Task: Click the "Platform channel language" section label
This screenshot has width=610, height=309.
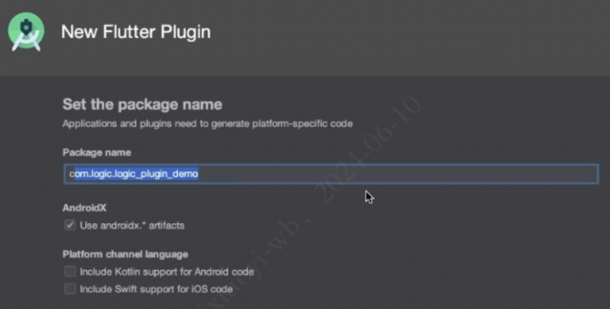Action: (x=125, y=254)
